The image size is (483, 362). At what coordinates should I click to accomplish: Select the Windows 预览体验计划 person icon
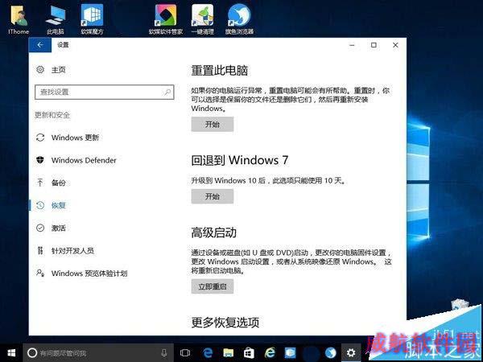pos(40,273)
